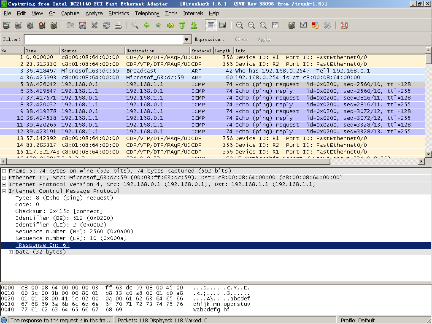Reload this capture file
432x324 pixels.
click(106, 26)
